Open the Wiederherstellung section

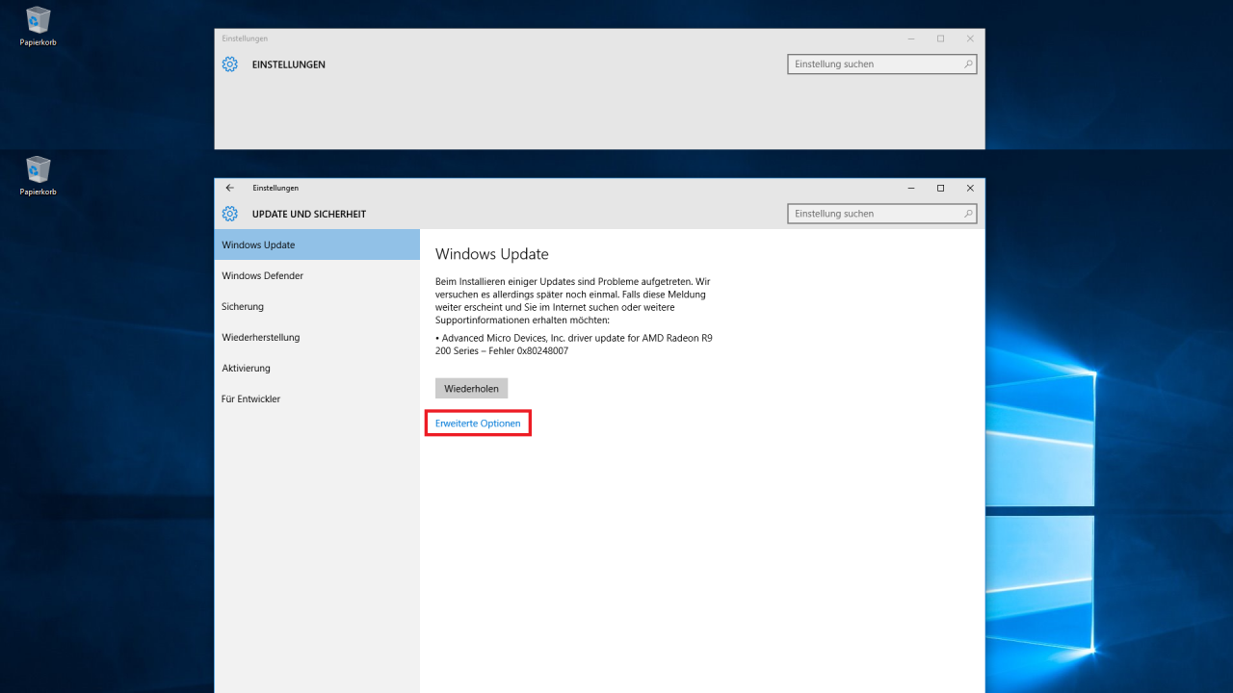coord(317,337)
